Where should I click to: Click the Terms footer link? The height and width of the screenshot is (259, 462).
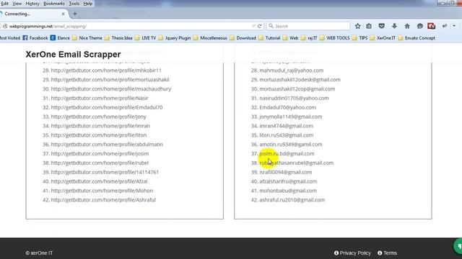(x=387, y=253)
